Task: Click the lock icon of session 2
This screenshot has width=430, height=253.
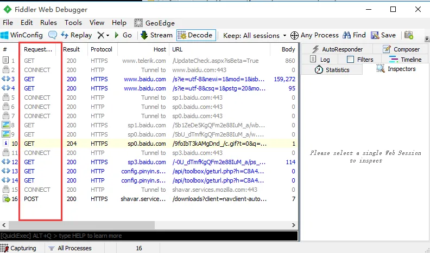Action: pos(5,69)
